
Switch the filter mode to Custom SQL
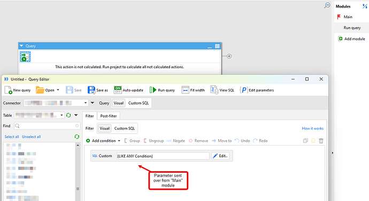point(125,128)
